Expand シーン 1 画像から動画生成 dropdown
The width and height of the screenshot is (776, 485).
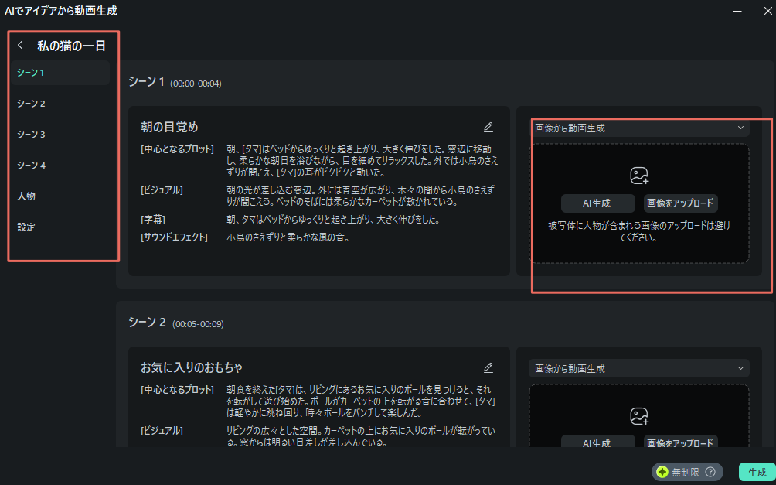coord(639,128)
